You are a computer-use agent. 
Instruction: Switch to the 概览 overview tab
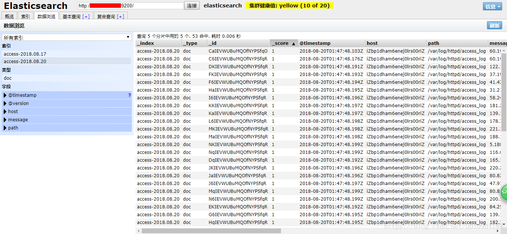[x=9, y=16]
